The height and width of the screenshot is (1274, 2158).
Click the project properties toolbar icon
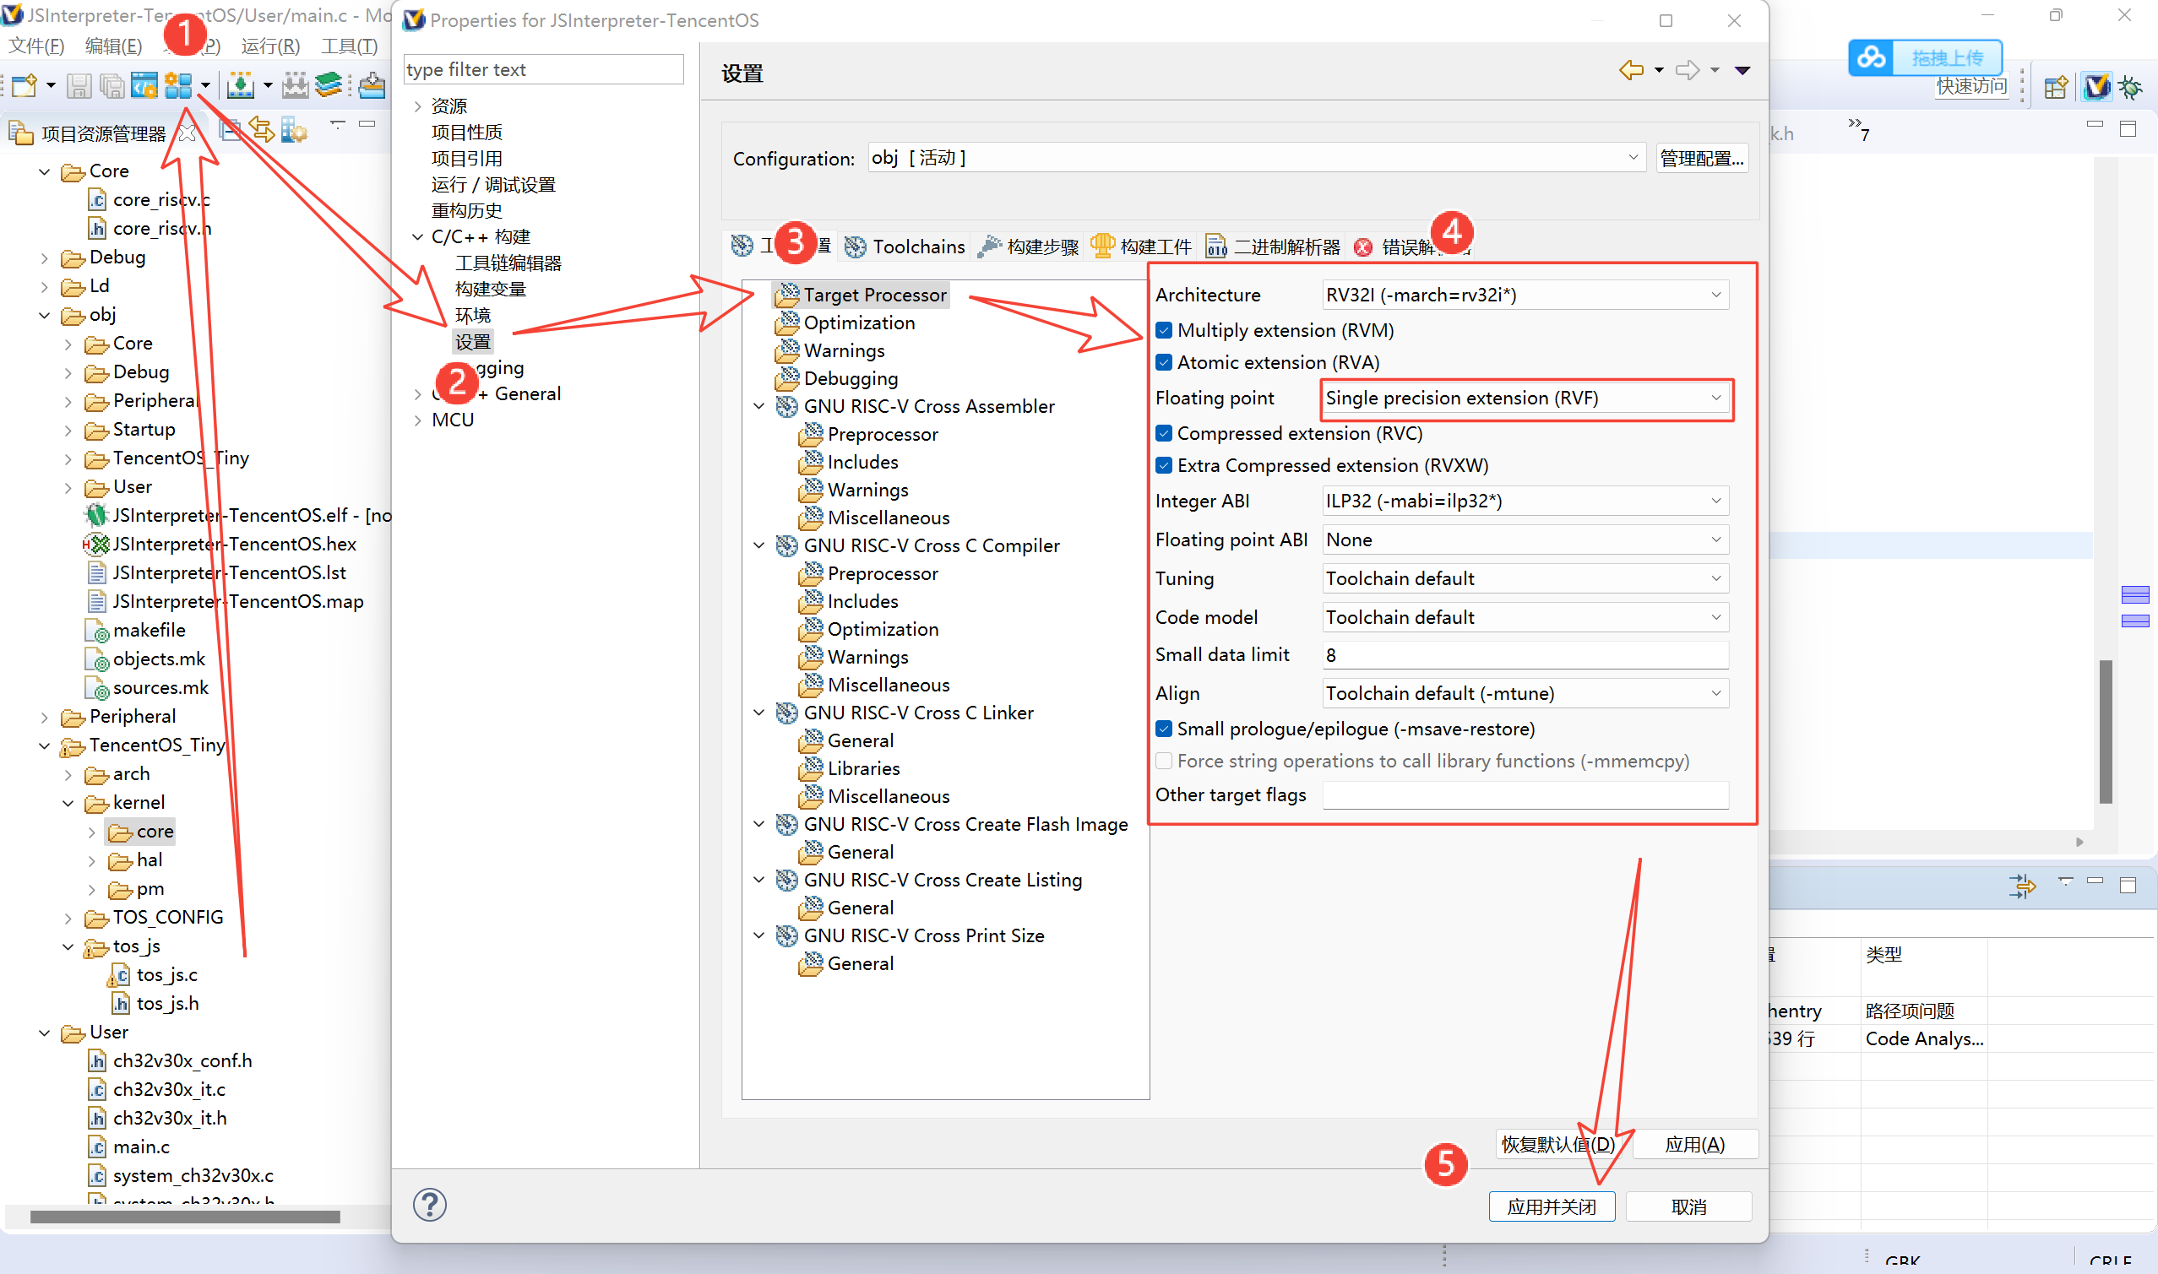point(177,85)
